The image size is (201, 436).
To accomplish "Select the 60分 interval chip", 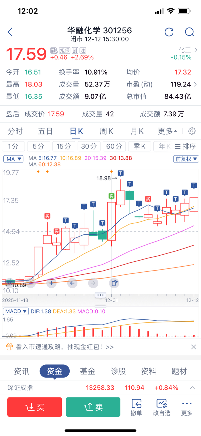I will pos(114,146).
